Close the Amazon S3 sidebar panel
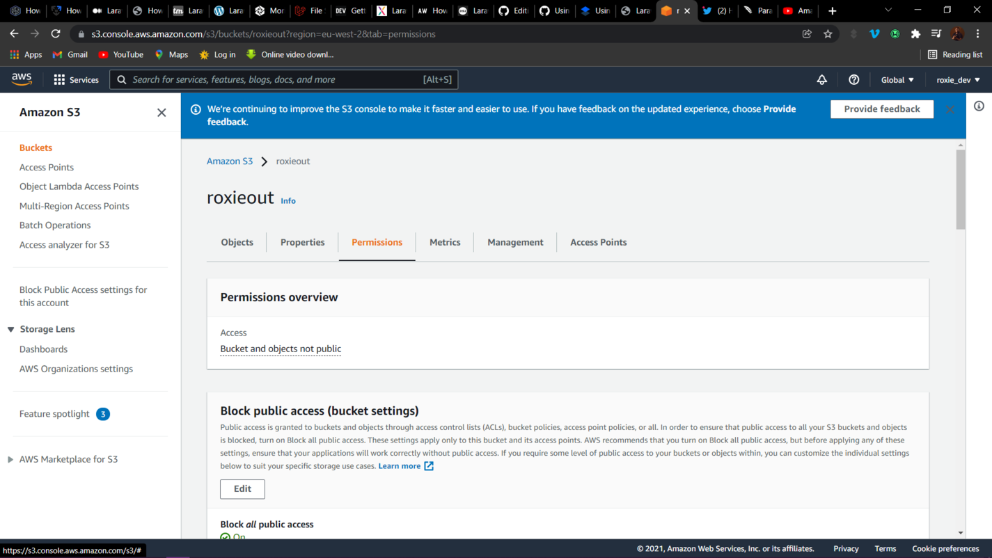This screenshot has width=992, height=558. point(162,113)
